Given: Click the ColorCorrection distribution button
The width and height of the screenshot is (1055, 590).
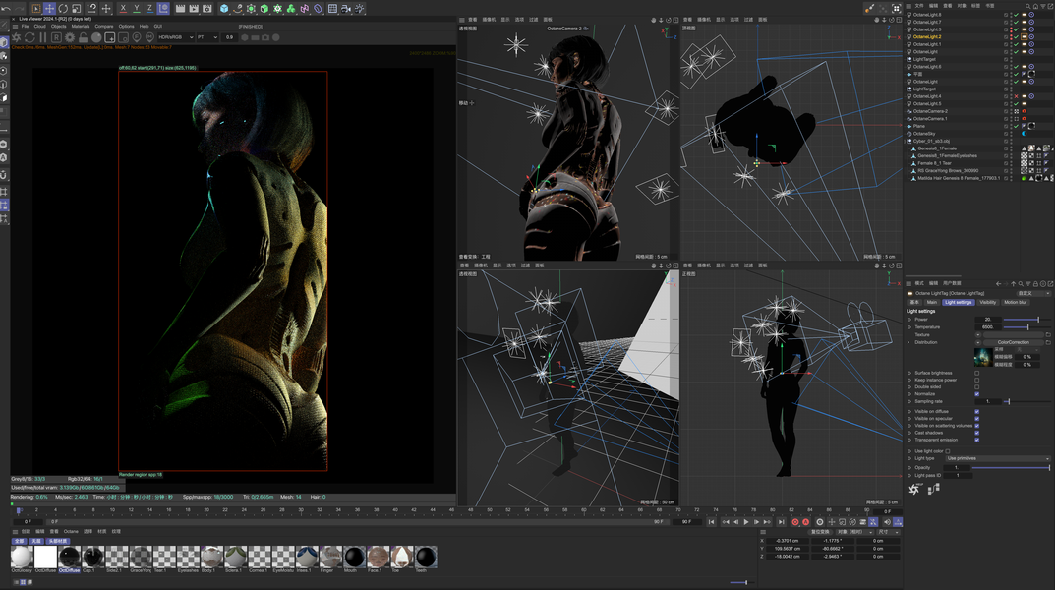Looking at the screenshot, I should (1012, 342).
